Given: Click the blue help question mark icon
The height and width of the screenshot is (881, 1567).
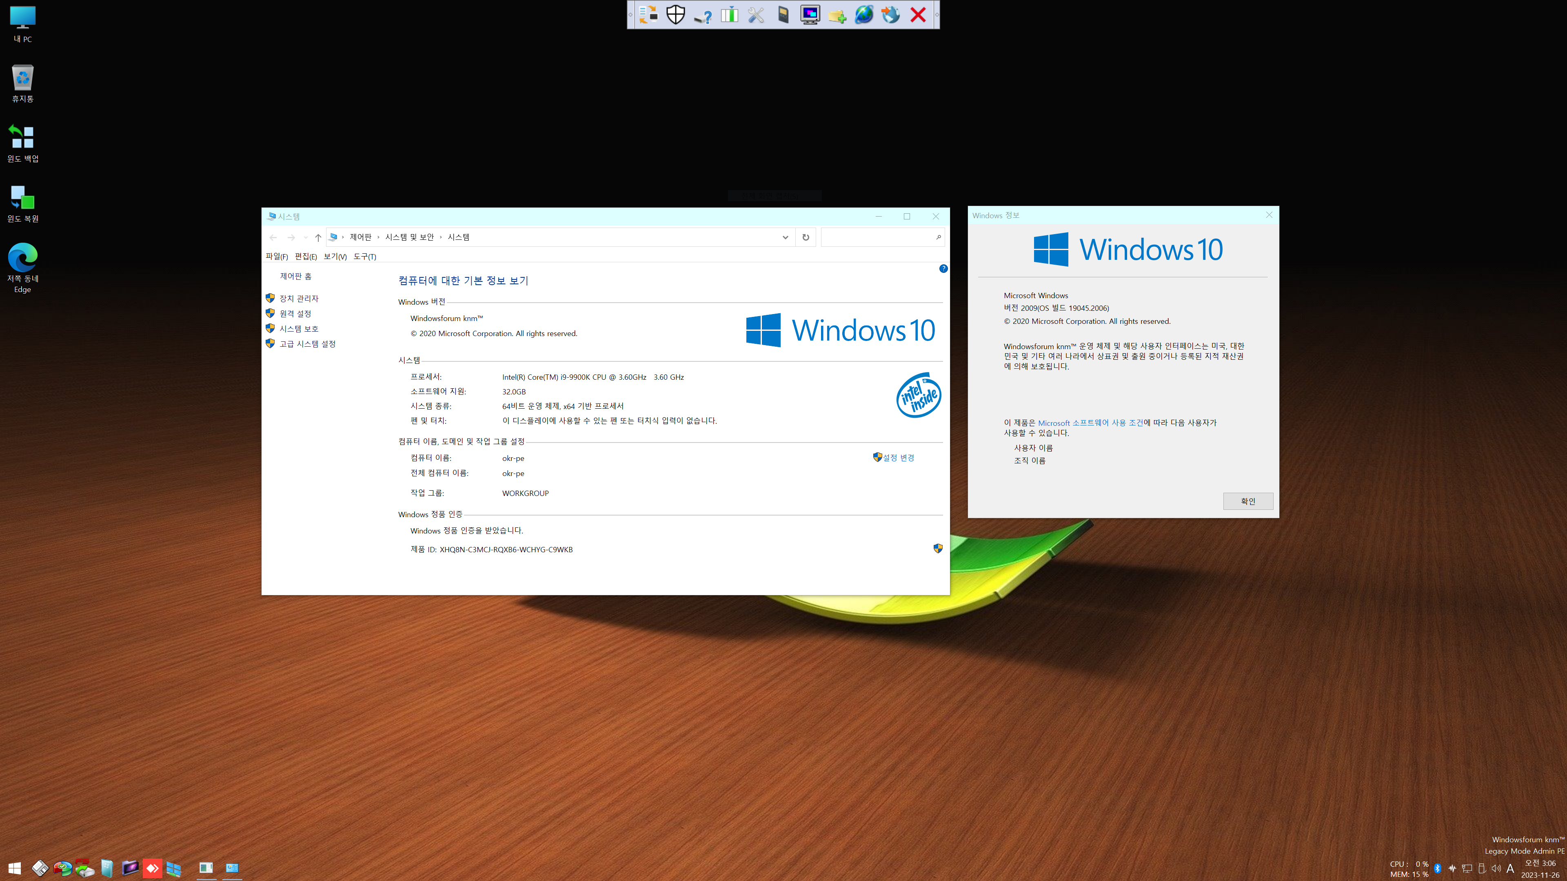Looking at the screenshot, I should [x=943, y=269].
